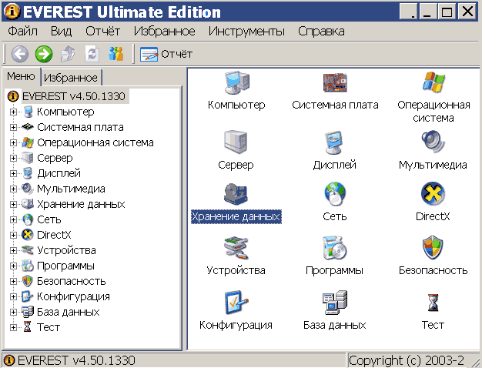This screenshot has width=482, height=368.
Task: Expand the Хранение данных tree node
Action: [13, 204]
